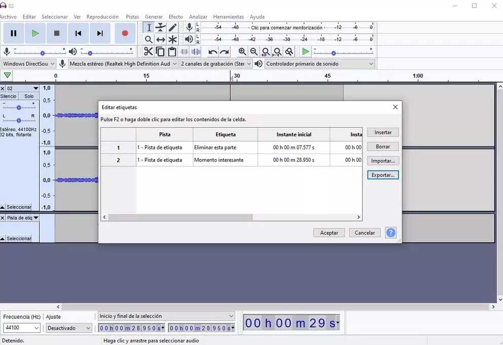Select the Time Shift tool

pos(160,40)
